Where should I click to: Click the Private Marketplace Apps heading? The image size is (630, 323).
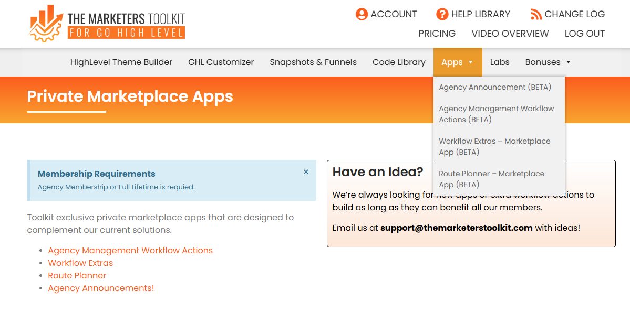click(x=130, y=96)
